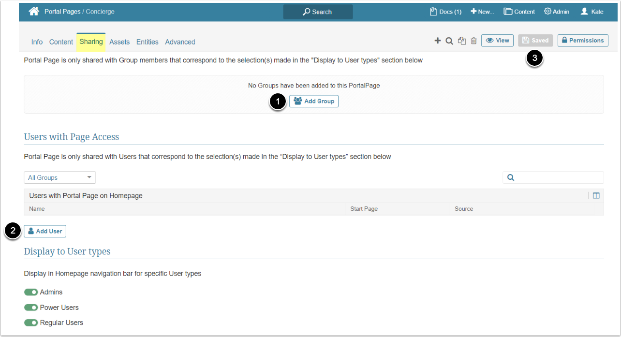Sort by the Name column header
The width and height of the screenshot is (621, 337).
(37, 209)
